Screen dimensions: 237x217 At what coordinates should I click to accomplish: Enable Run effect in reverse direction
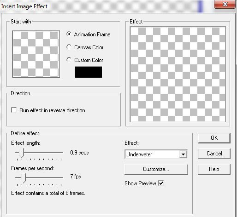14,110
